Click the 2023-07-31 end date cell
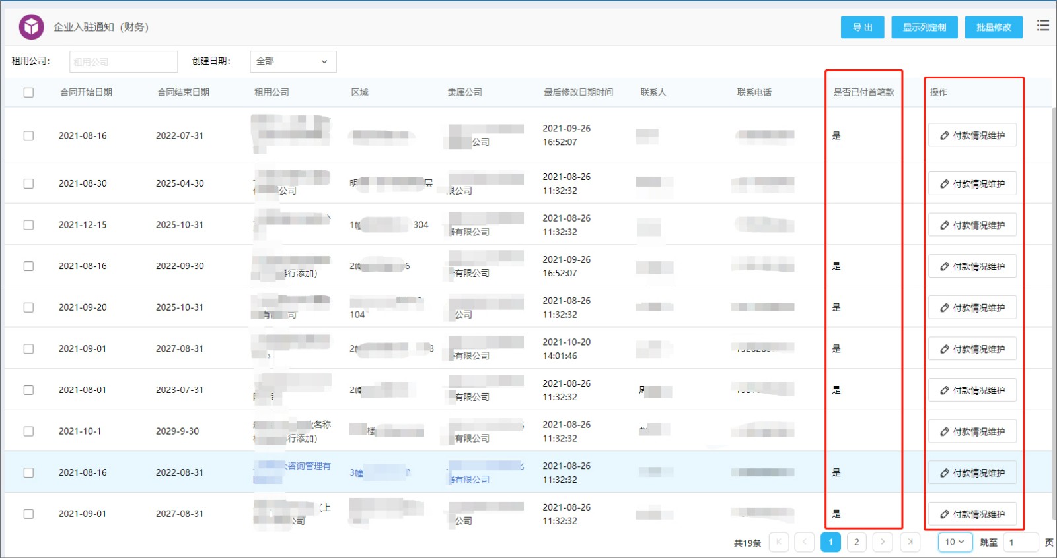1057x558 pixels. (x=180, y=390)
